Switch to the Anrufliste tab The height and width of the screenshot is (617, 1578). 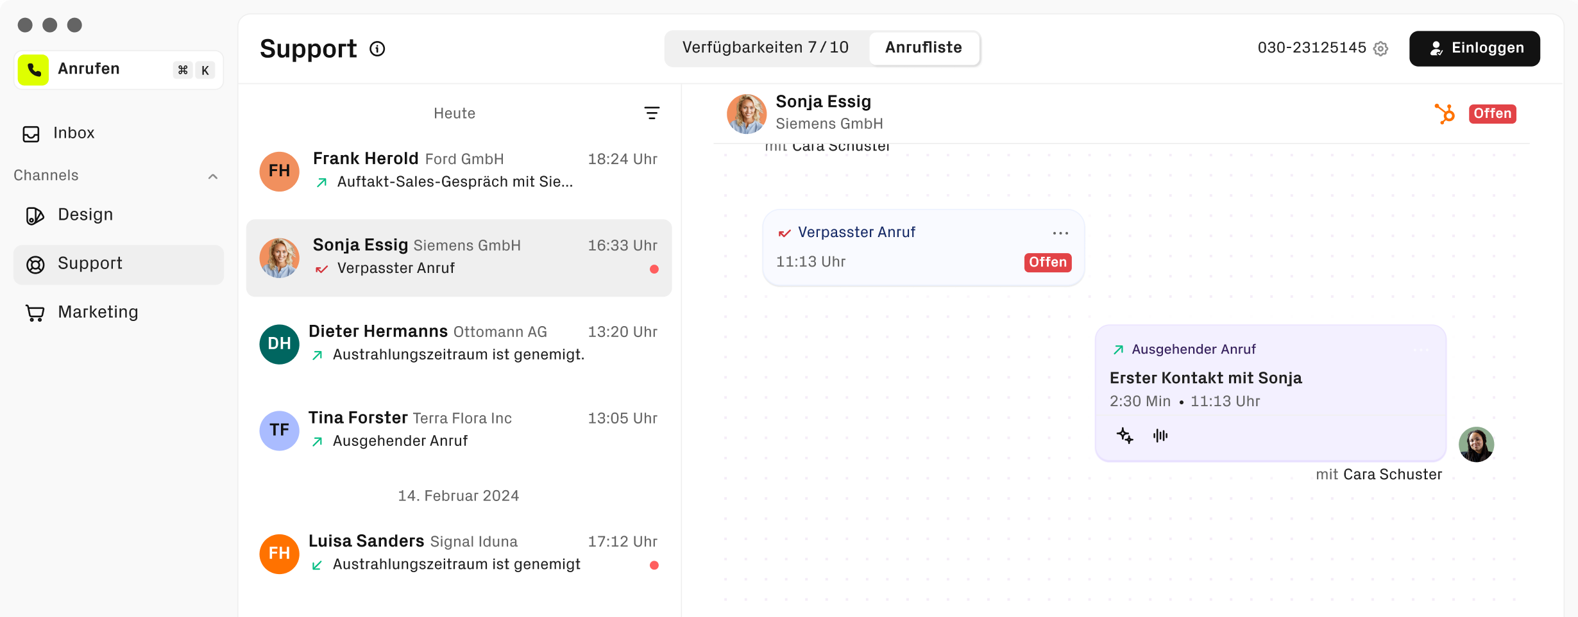tap(924, 47)
